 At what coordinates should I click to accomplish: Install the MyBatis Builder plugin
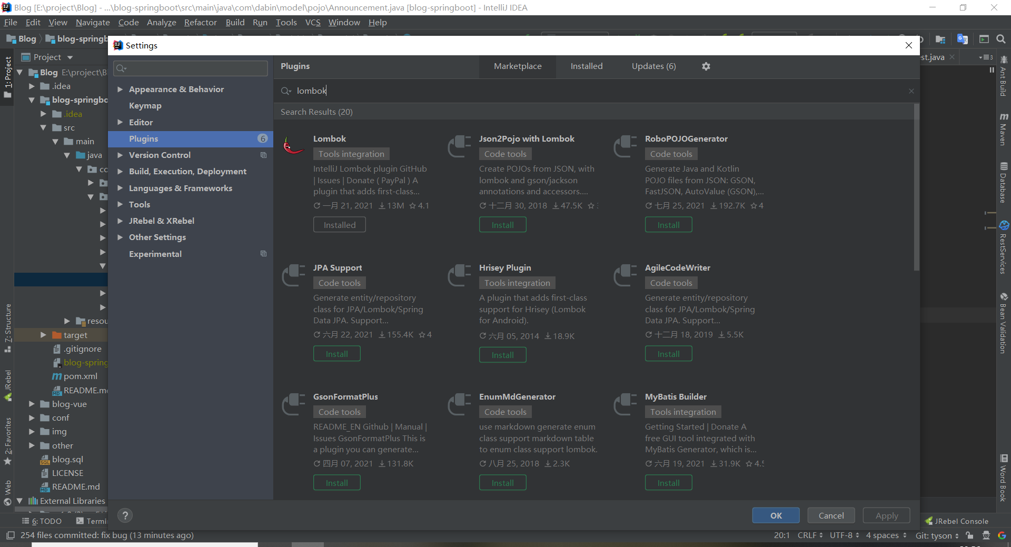point(668,483)
